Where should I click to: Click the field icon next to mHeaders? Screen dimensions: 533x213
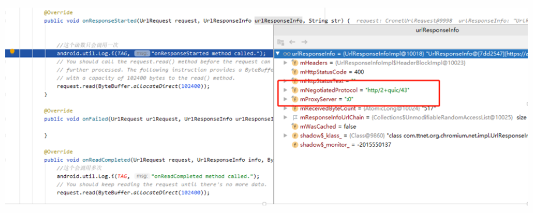pyautogui.click(x=295, y=63)
